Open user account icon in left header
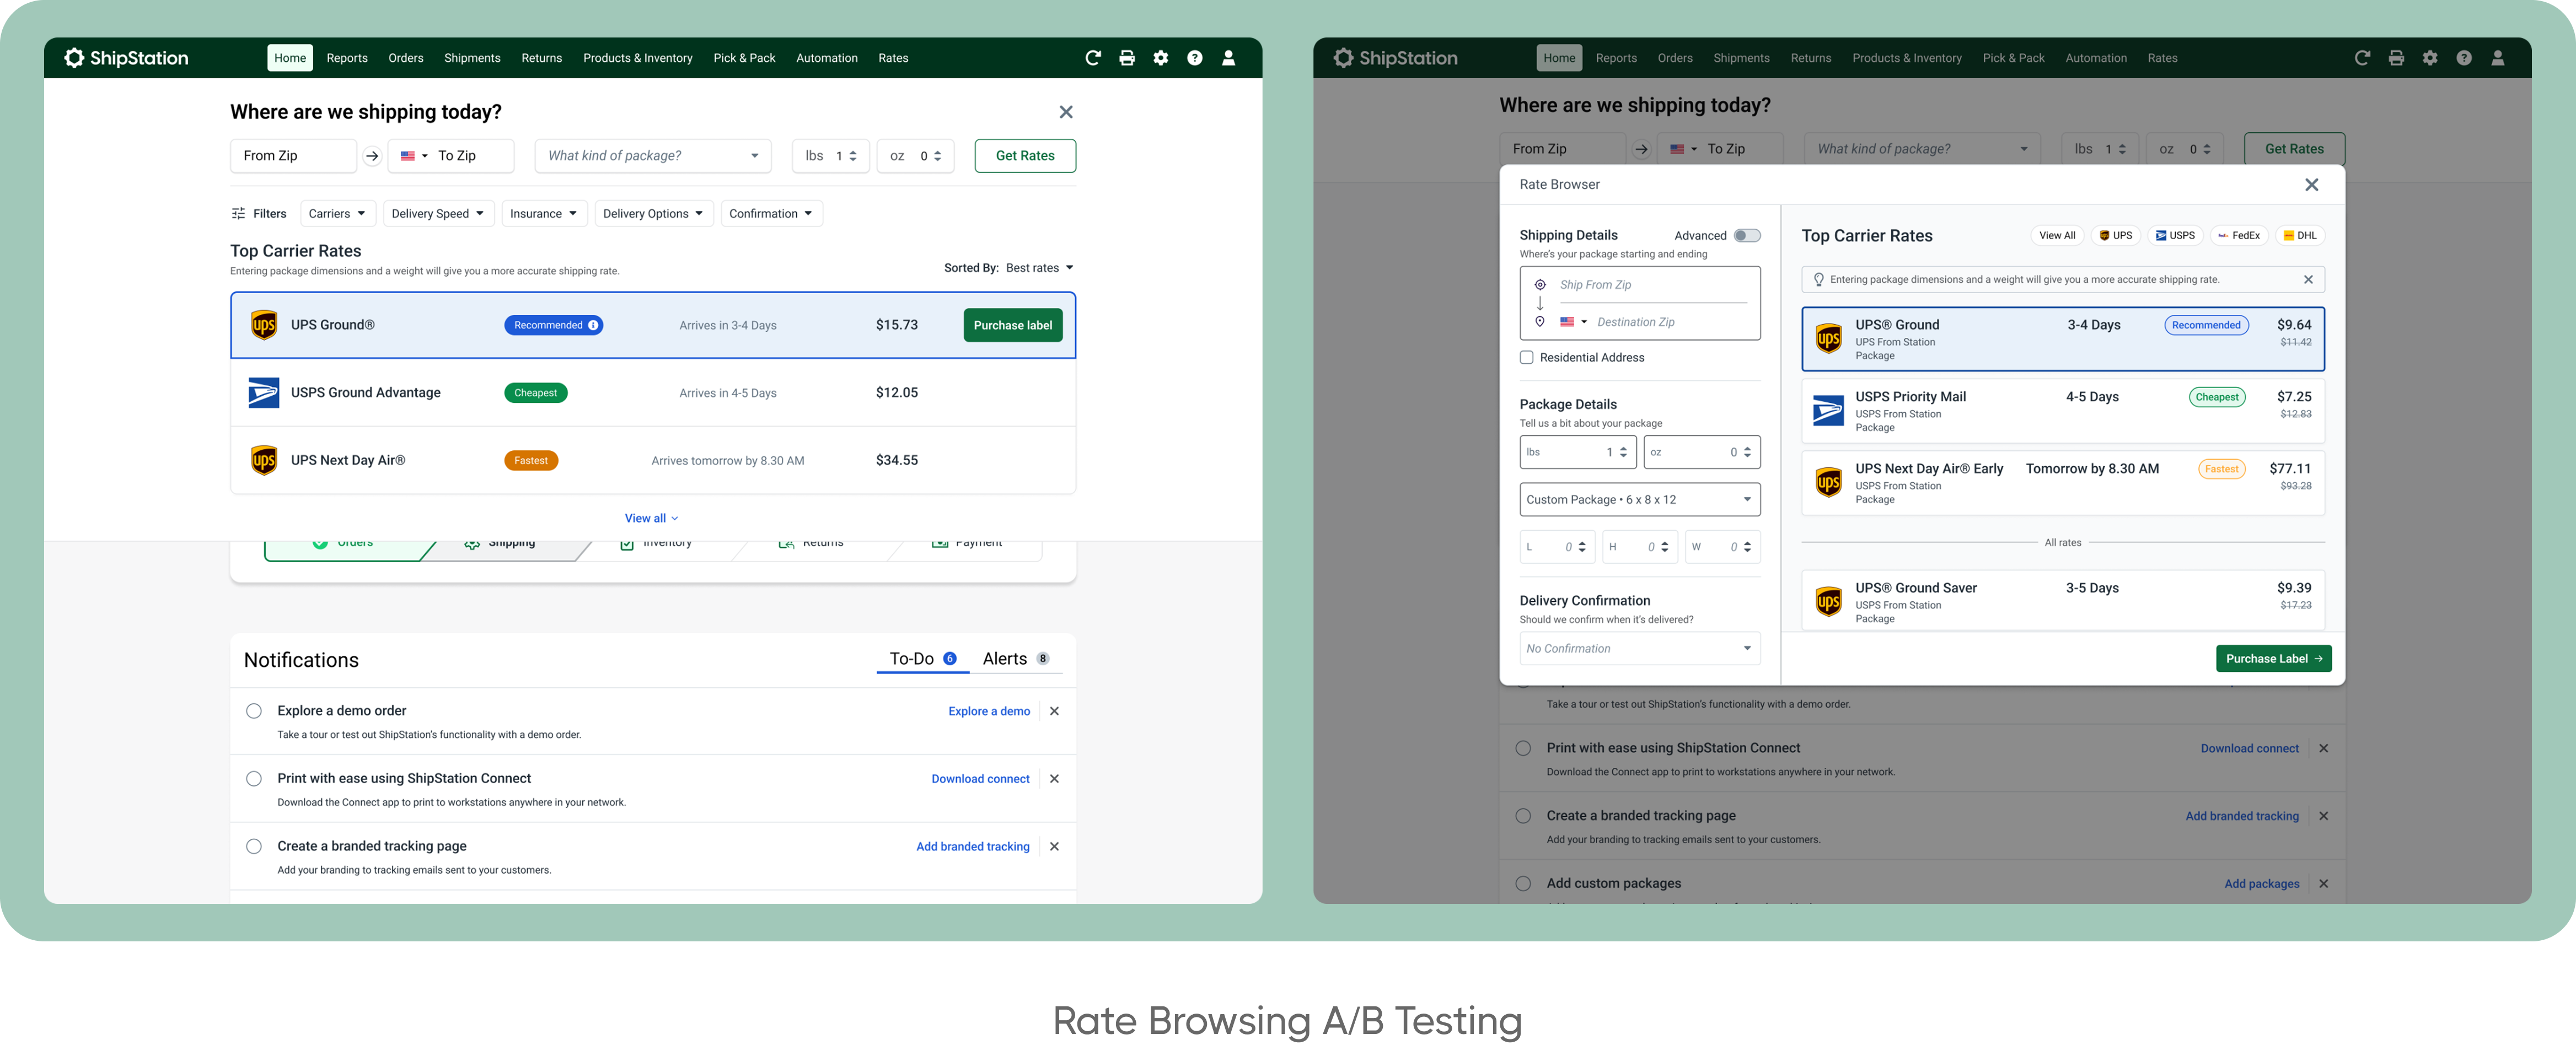 pos(1229,58)
